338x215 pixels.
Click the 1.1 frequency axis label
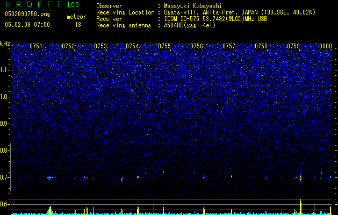click(x=5, y=70)
